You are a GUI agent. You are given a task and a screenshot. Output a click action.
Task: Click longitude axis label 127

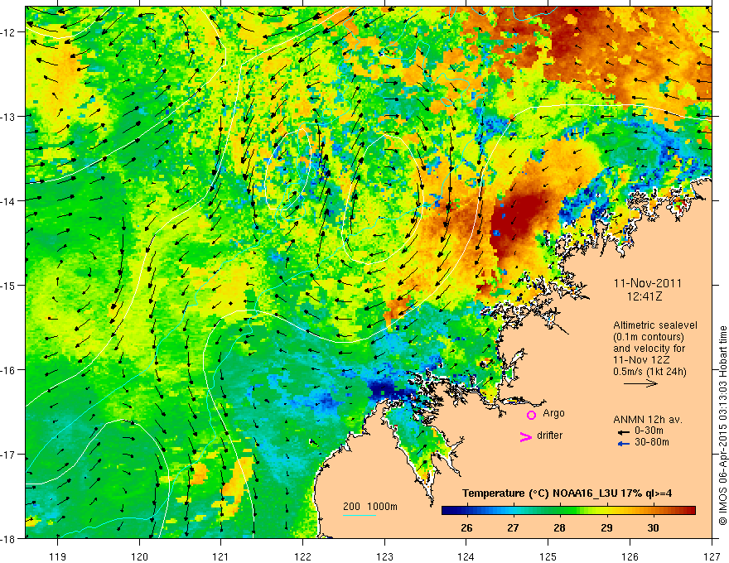[712, 557]
